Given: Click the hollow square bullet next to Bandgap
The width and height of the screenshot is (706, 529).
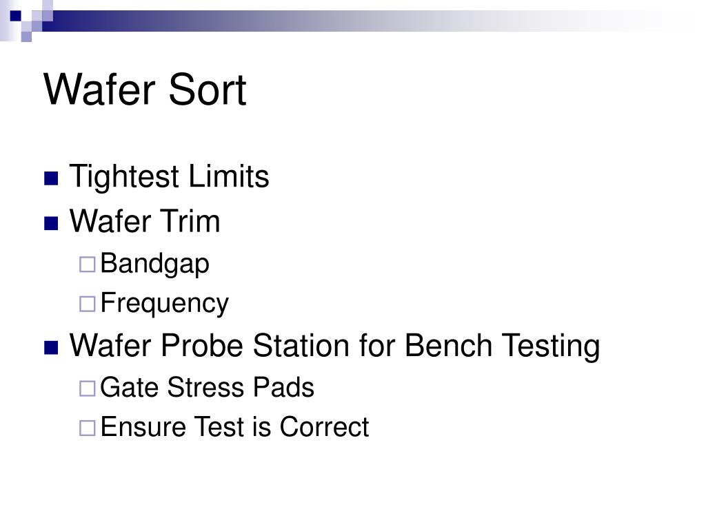Looking at the screenshot, I should 88,264.
